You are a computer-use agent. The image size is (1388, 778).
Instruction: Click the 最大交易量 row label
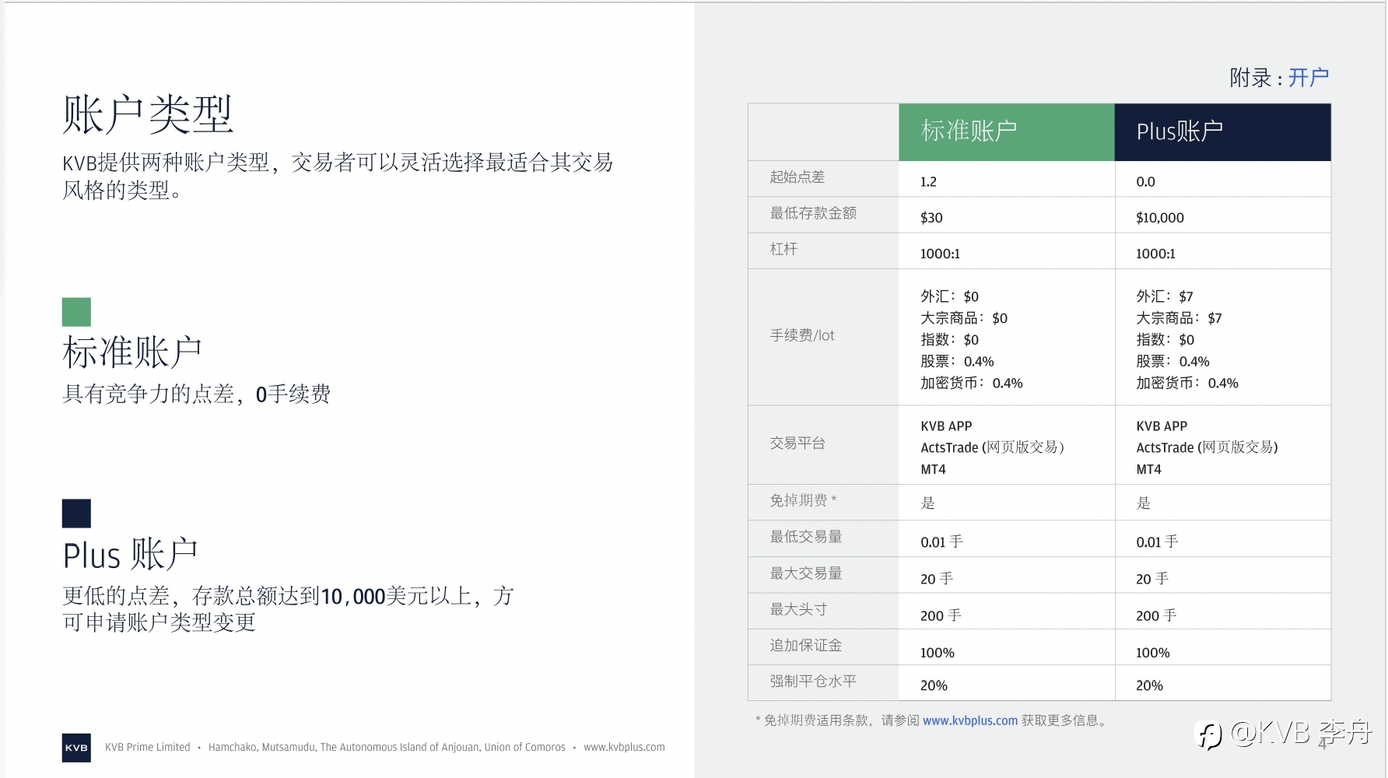(806, 573)
